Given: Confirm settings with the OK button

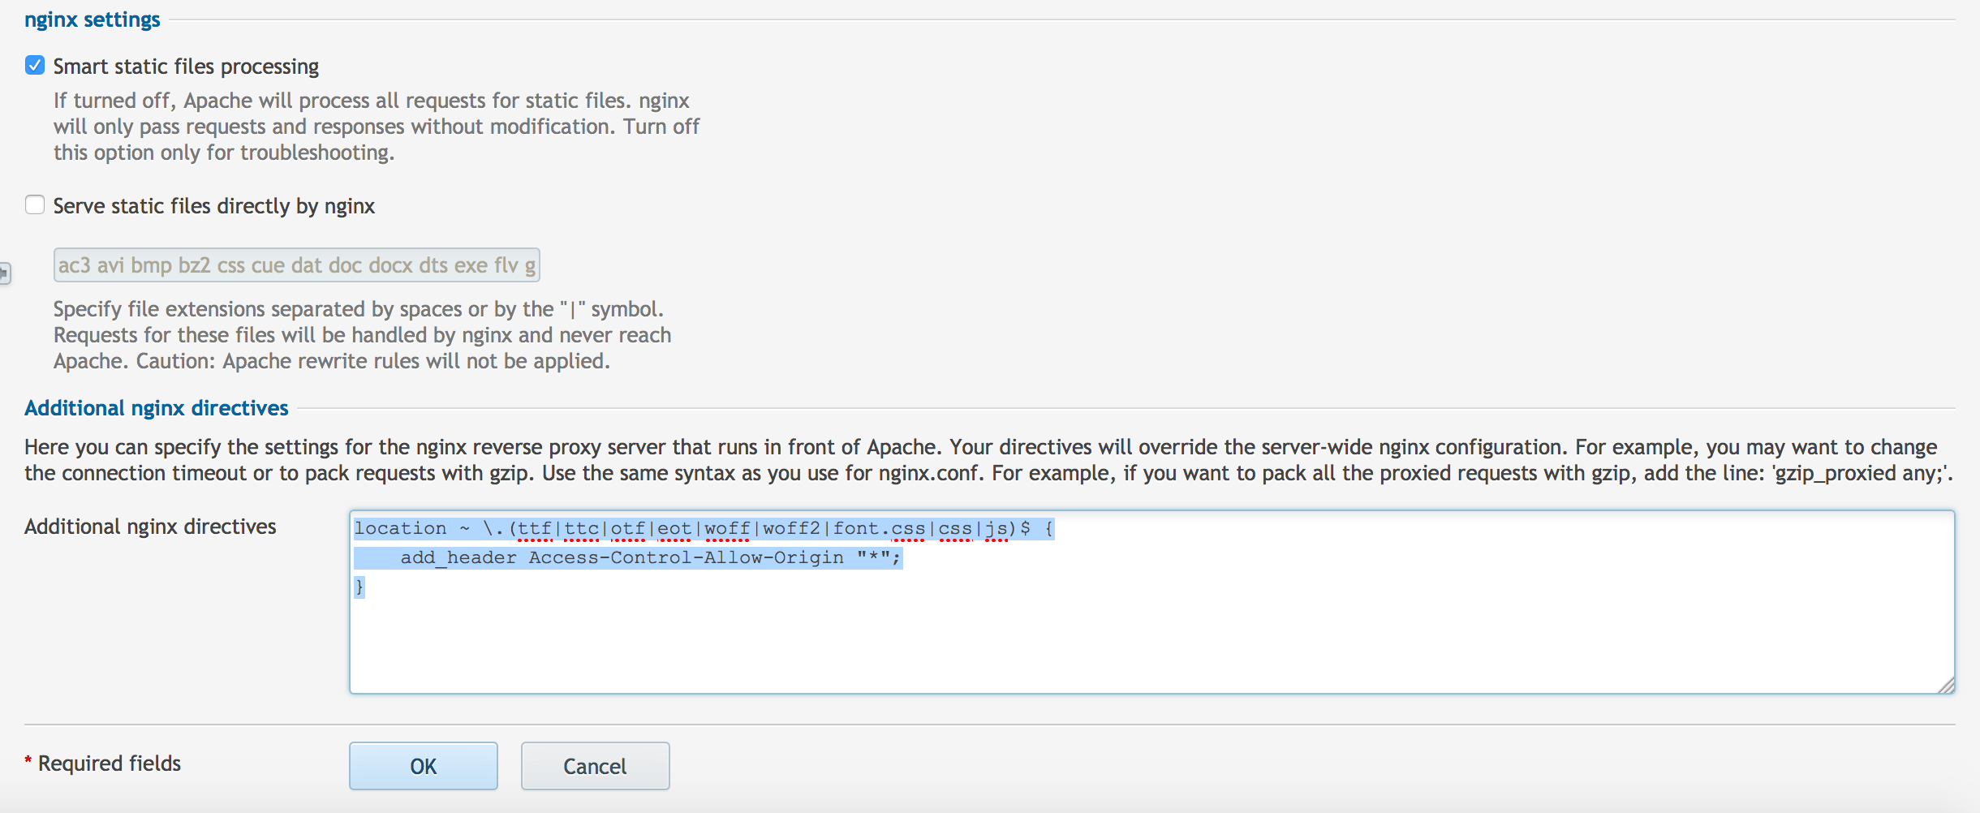Looking at the screenshot, I should click(423, 765).
